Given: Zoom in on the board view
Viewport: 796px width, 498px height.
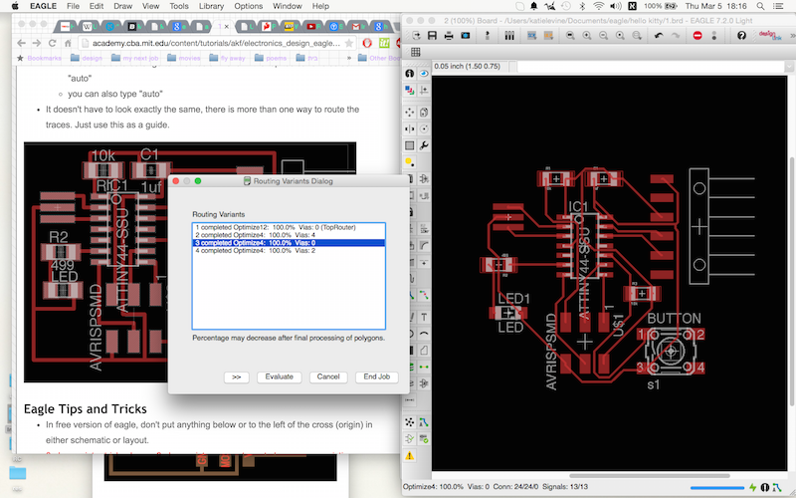Looking at the screenshot, I should (587, 36).
